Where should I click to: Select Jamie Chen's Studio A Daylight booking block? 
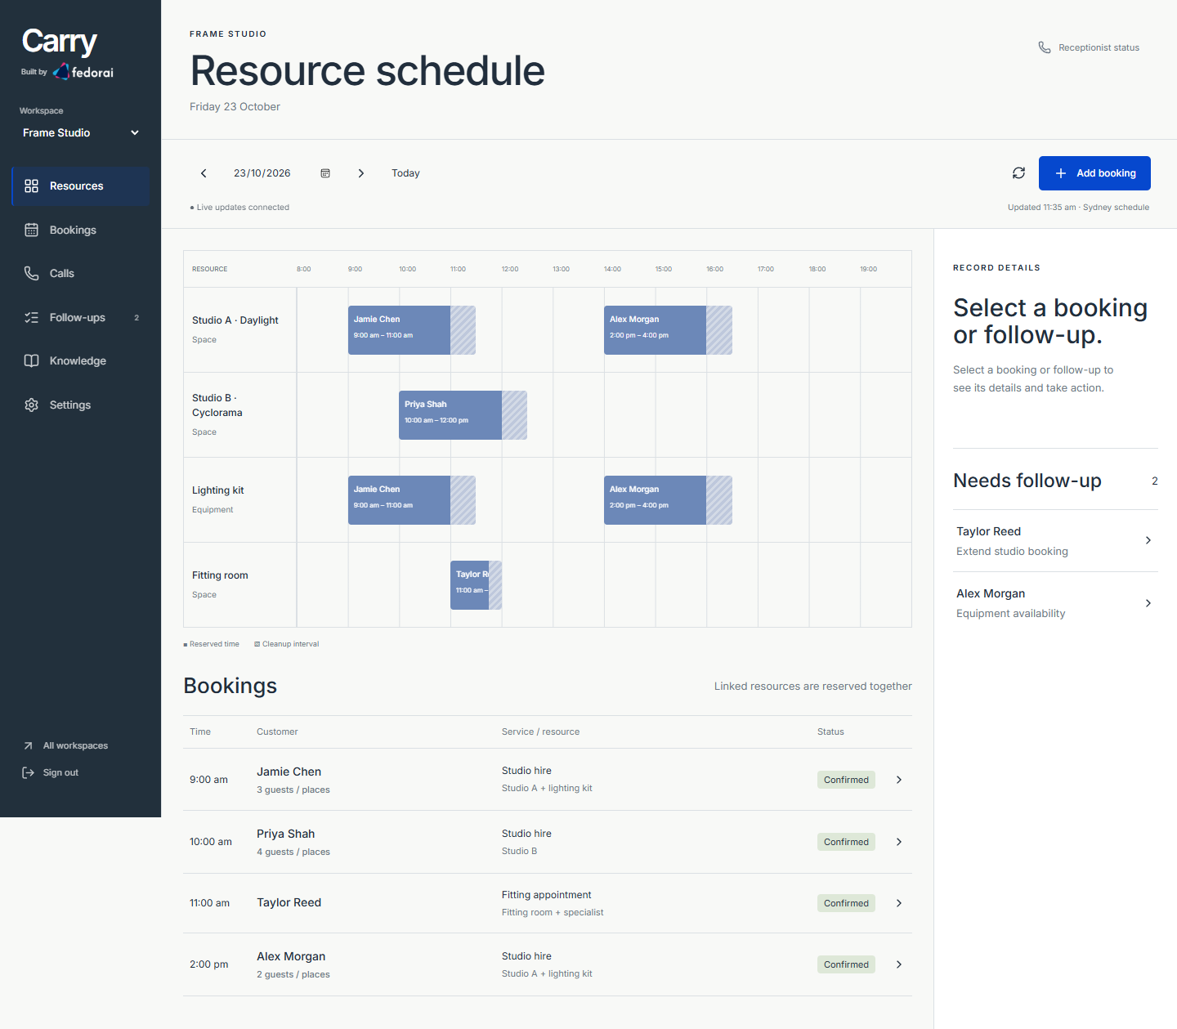tap(412, 330)
